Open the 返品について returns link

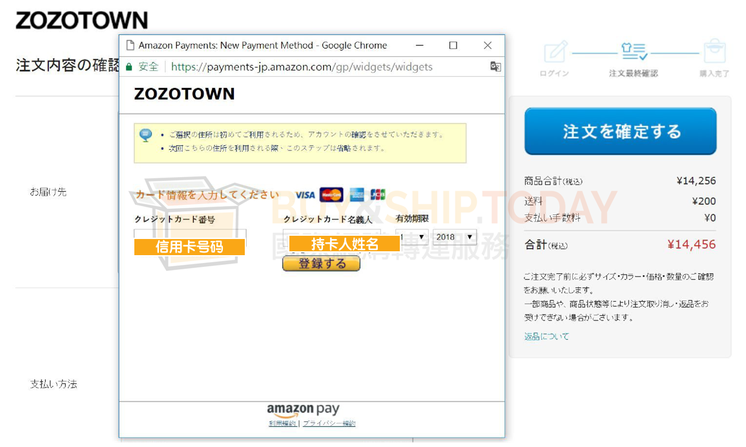[546, 337]
